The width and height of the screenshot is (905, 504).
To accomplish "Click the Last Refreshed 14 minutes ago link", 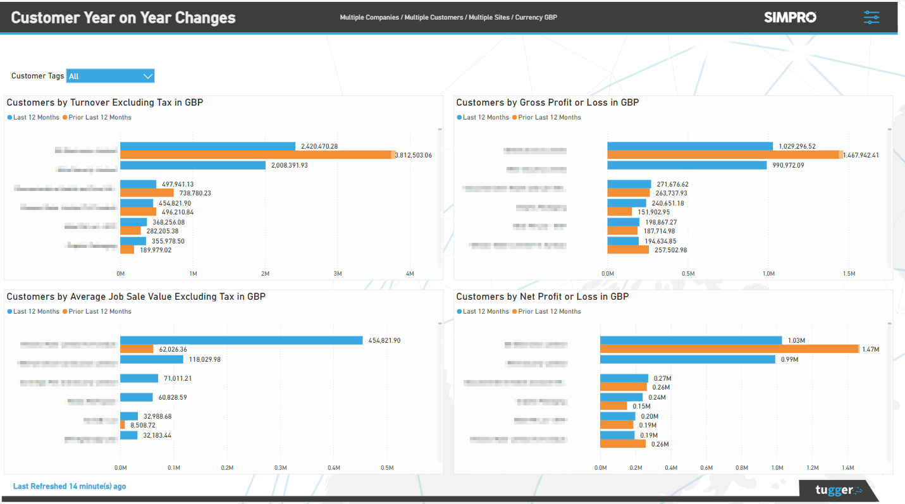I will [70, 486].
